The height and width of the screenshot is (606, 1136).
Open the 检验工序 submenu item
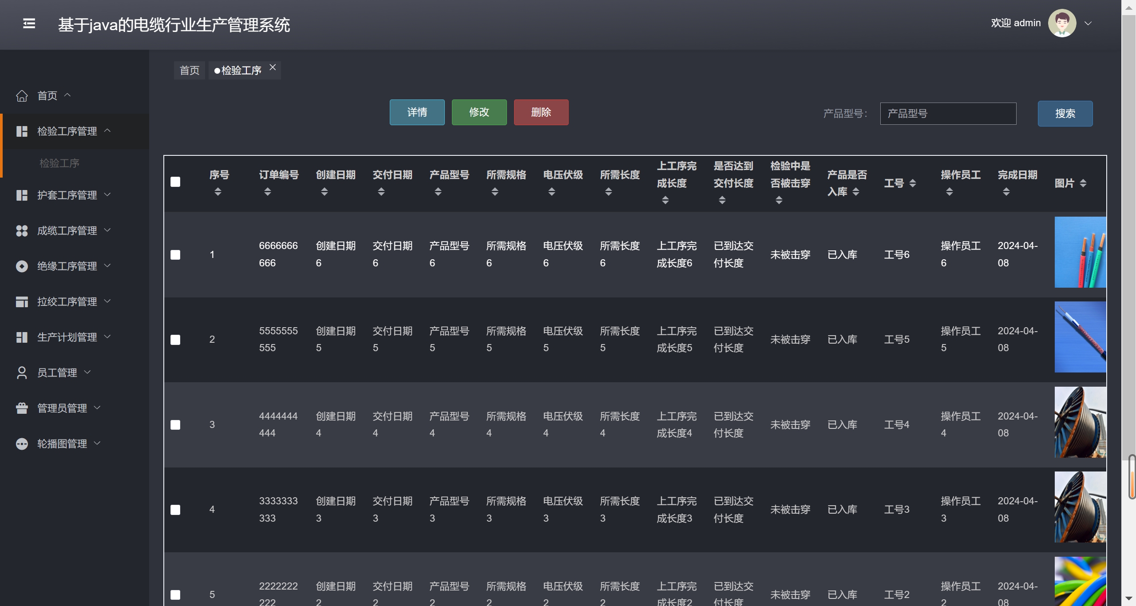point(59,163)
